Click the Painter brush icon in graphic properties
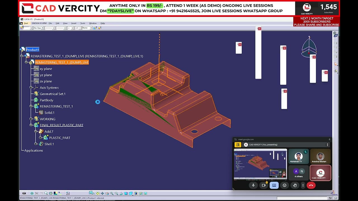The width and height of the screenshot is (358, 201). coord(95,28)
